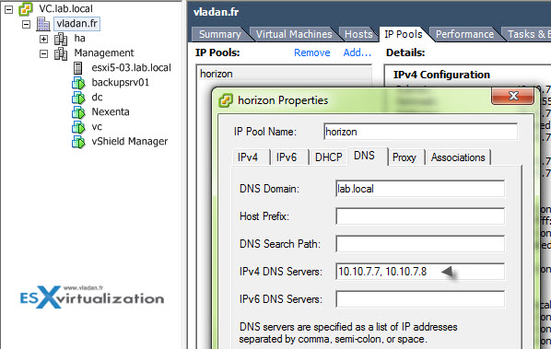Open the Summary tab
551x349 pixels.
220,34
